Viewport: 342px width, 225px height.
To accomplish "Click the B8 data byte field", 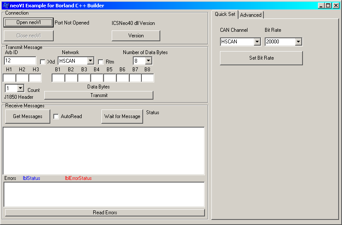I will [x=148, y=78].
